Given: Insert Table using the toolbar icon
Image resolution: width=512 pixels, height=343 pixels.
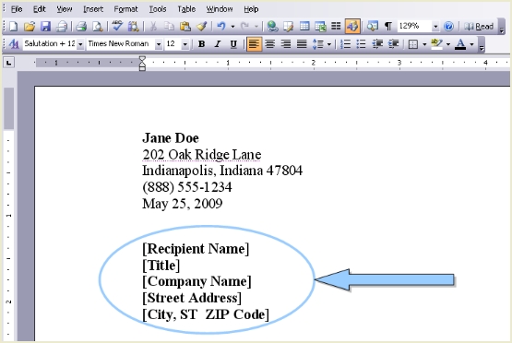Looking at the screenshot, I should pos(304,26).
